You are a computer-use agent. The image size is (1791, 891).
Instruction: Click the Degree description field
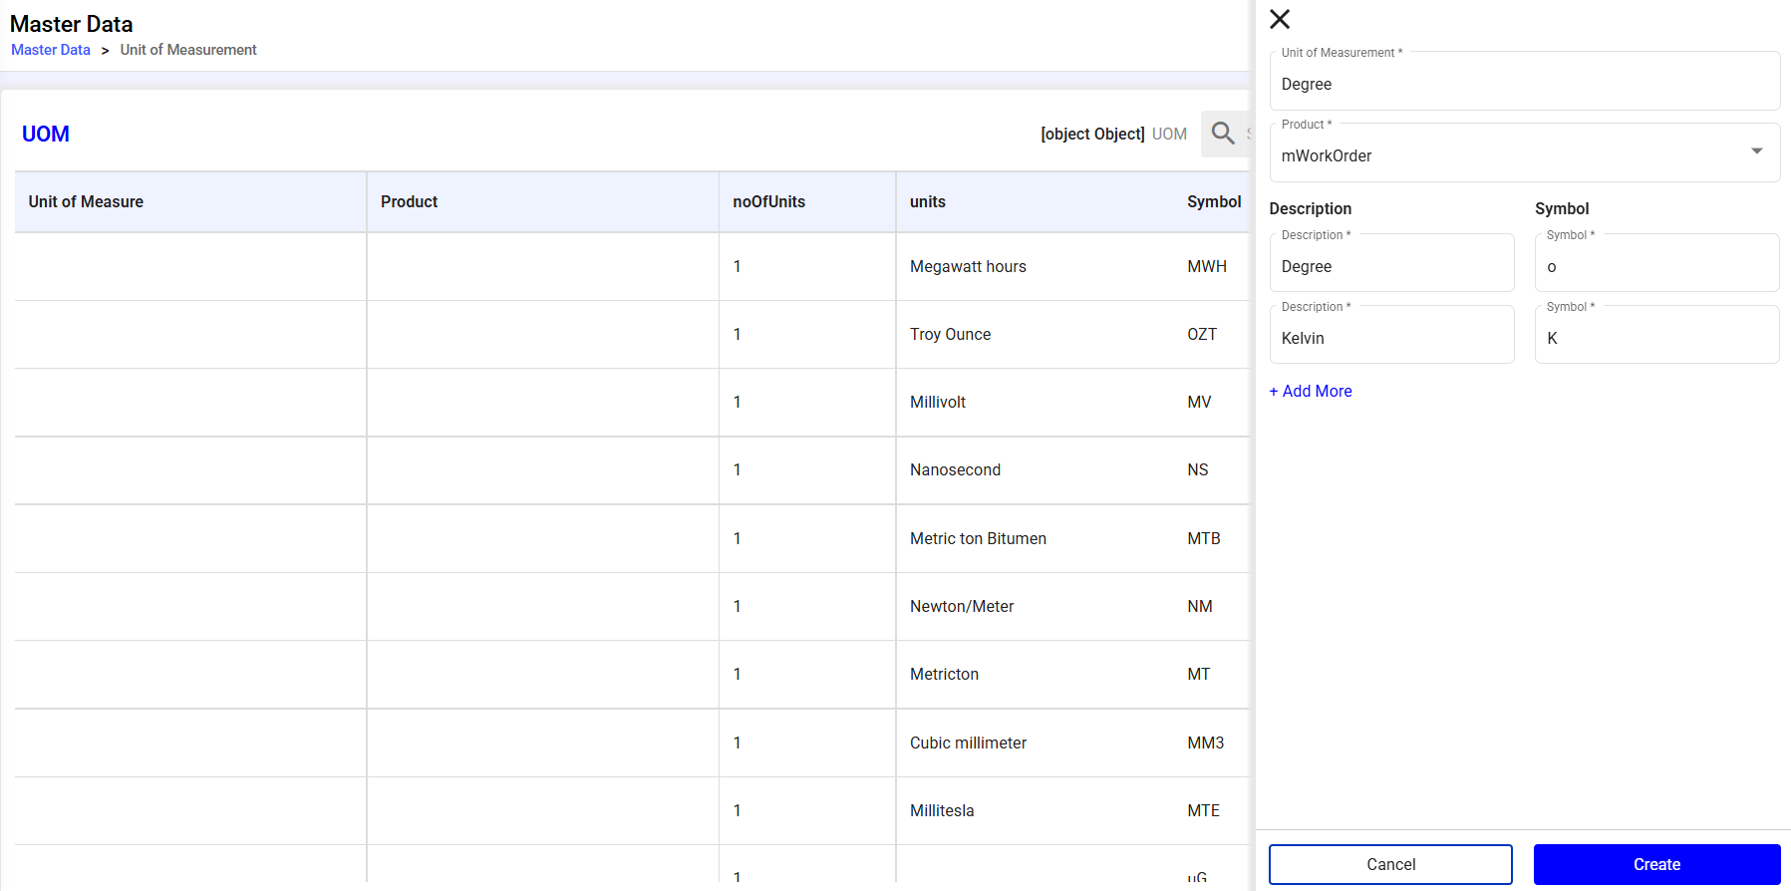click(x=1390, y=266)
